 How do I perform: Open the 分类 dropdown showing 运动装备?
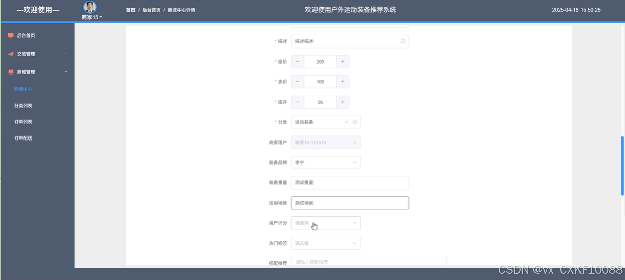coord(326,122)
